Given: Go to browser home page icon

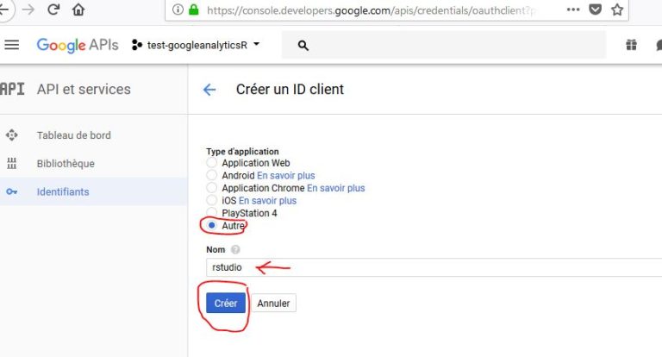Looking at the screenshot, I should (78, 9).
